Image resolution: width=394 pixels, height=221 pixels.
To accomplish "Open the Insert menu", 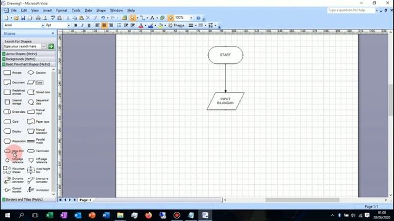I will pos(47,10).
